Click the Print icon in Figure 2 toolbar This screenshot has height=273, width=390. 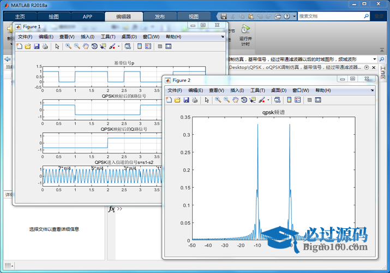coord(195,100)
